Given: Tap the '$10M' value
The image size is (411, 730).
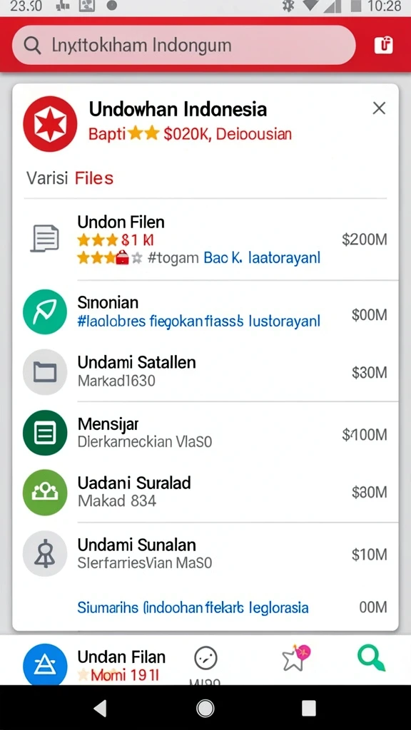Looking at the screenshot, I should [x=370, y=555].
